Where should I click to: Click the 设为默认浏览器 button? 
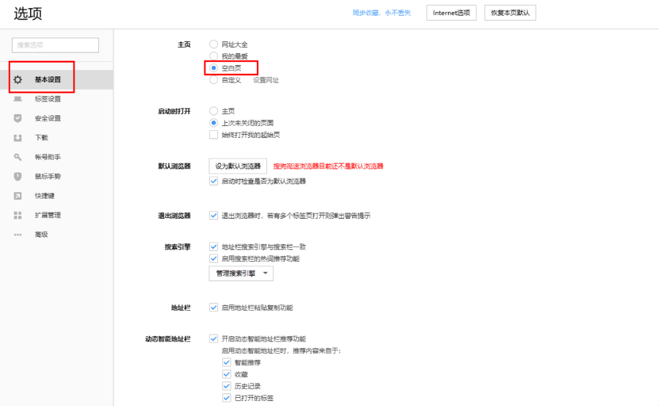239,166
